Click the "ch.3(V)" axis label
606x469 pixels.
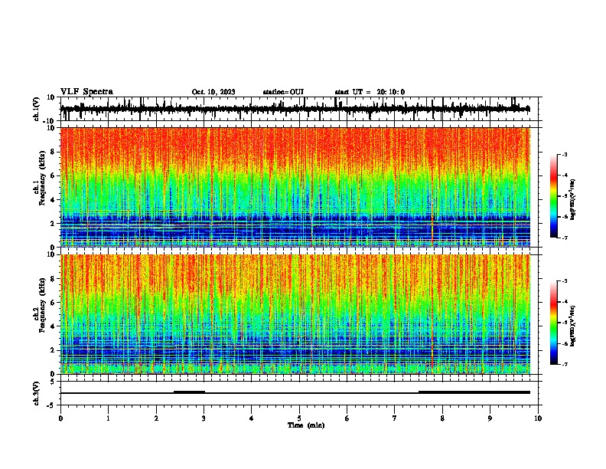tap(37, 393)
